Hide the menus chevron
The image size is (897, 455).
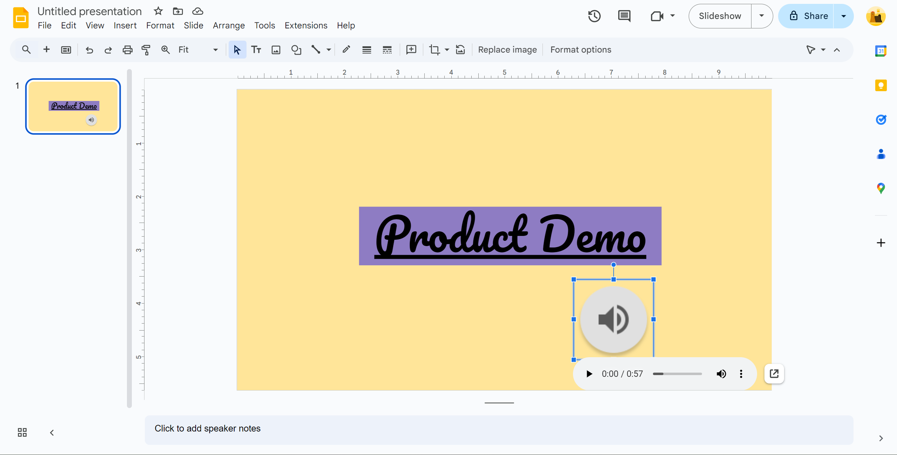pyautogui.click(x=837, y=50)
